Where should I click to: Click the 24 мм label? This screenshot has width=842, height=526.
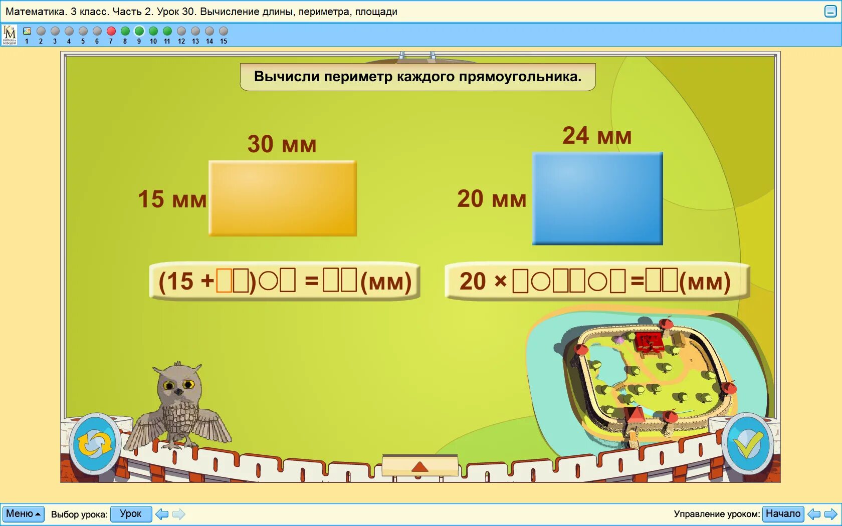[597, 136]
